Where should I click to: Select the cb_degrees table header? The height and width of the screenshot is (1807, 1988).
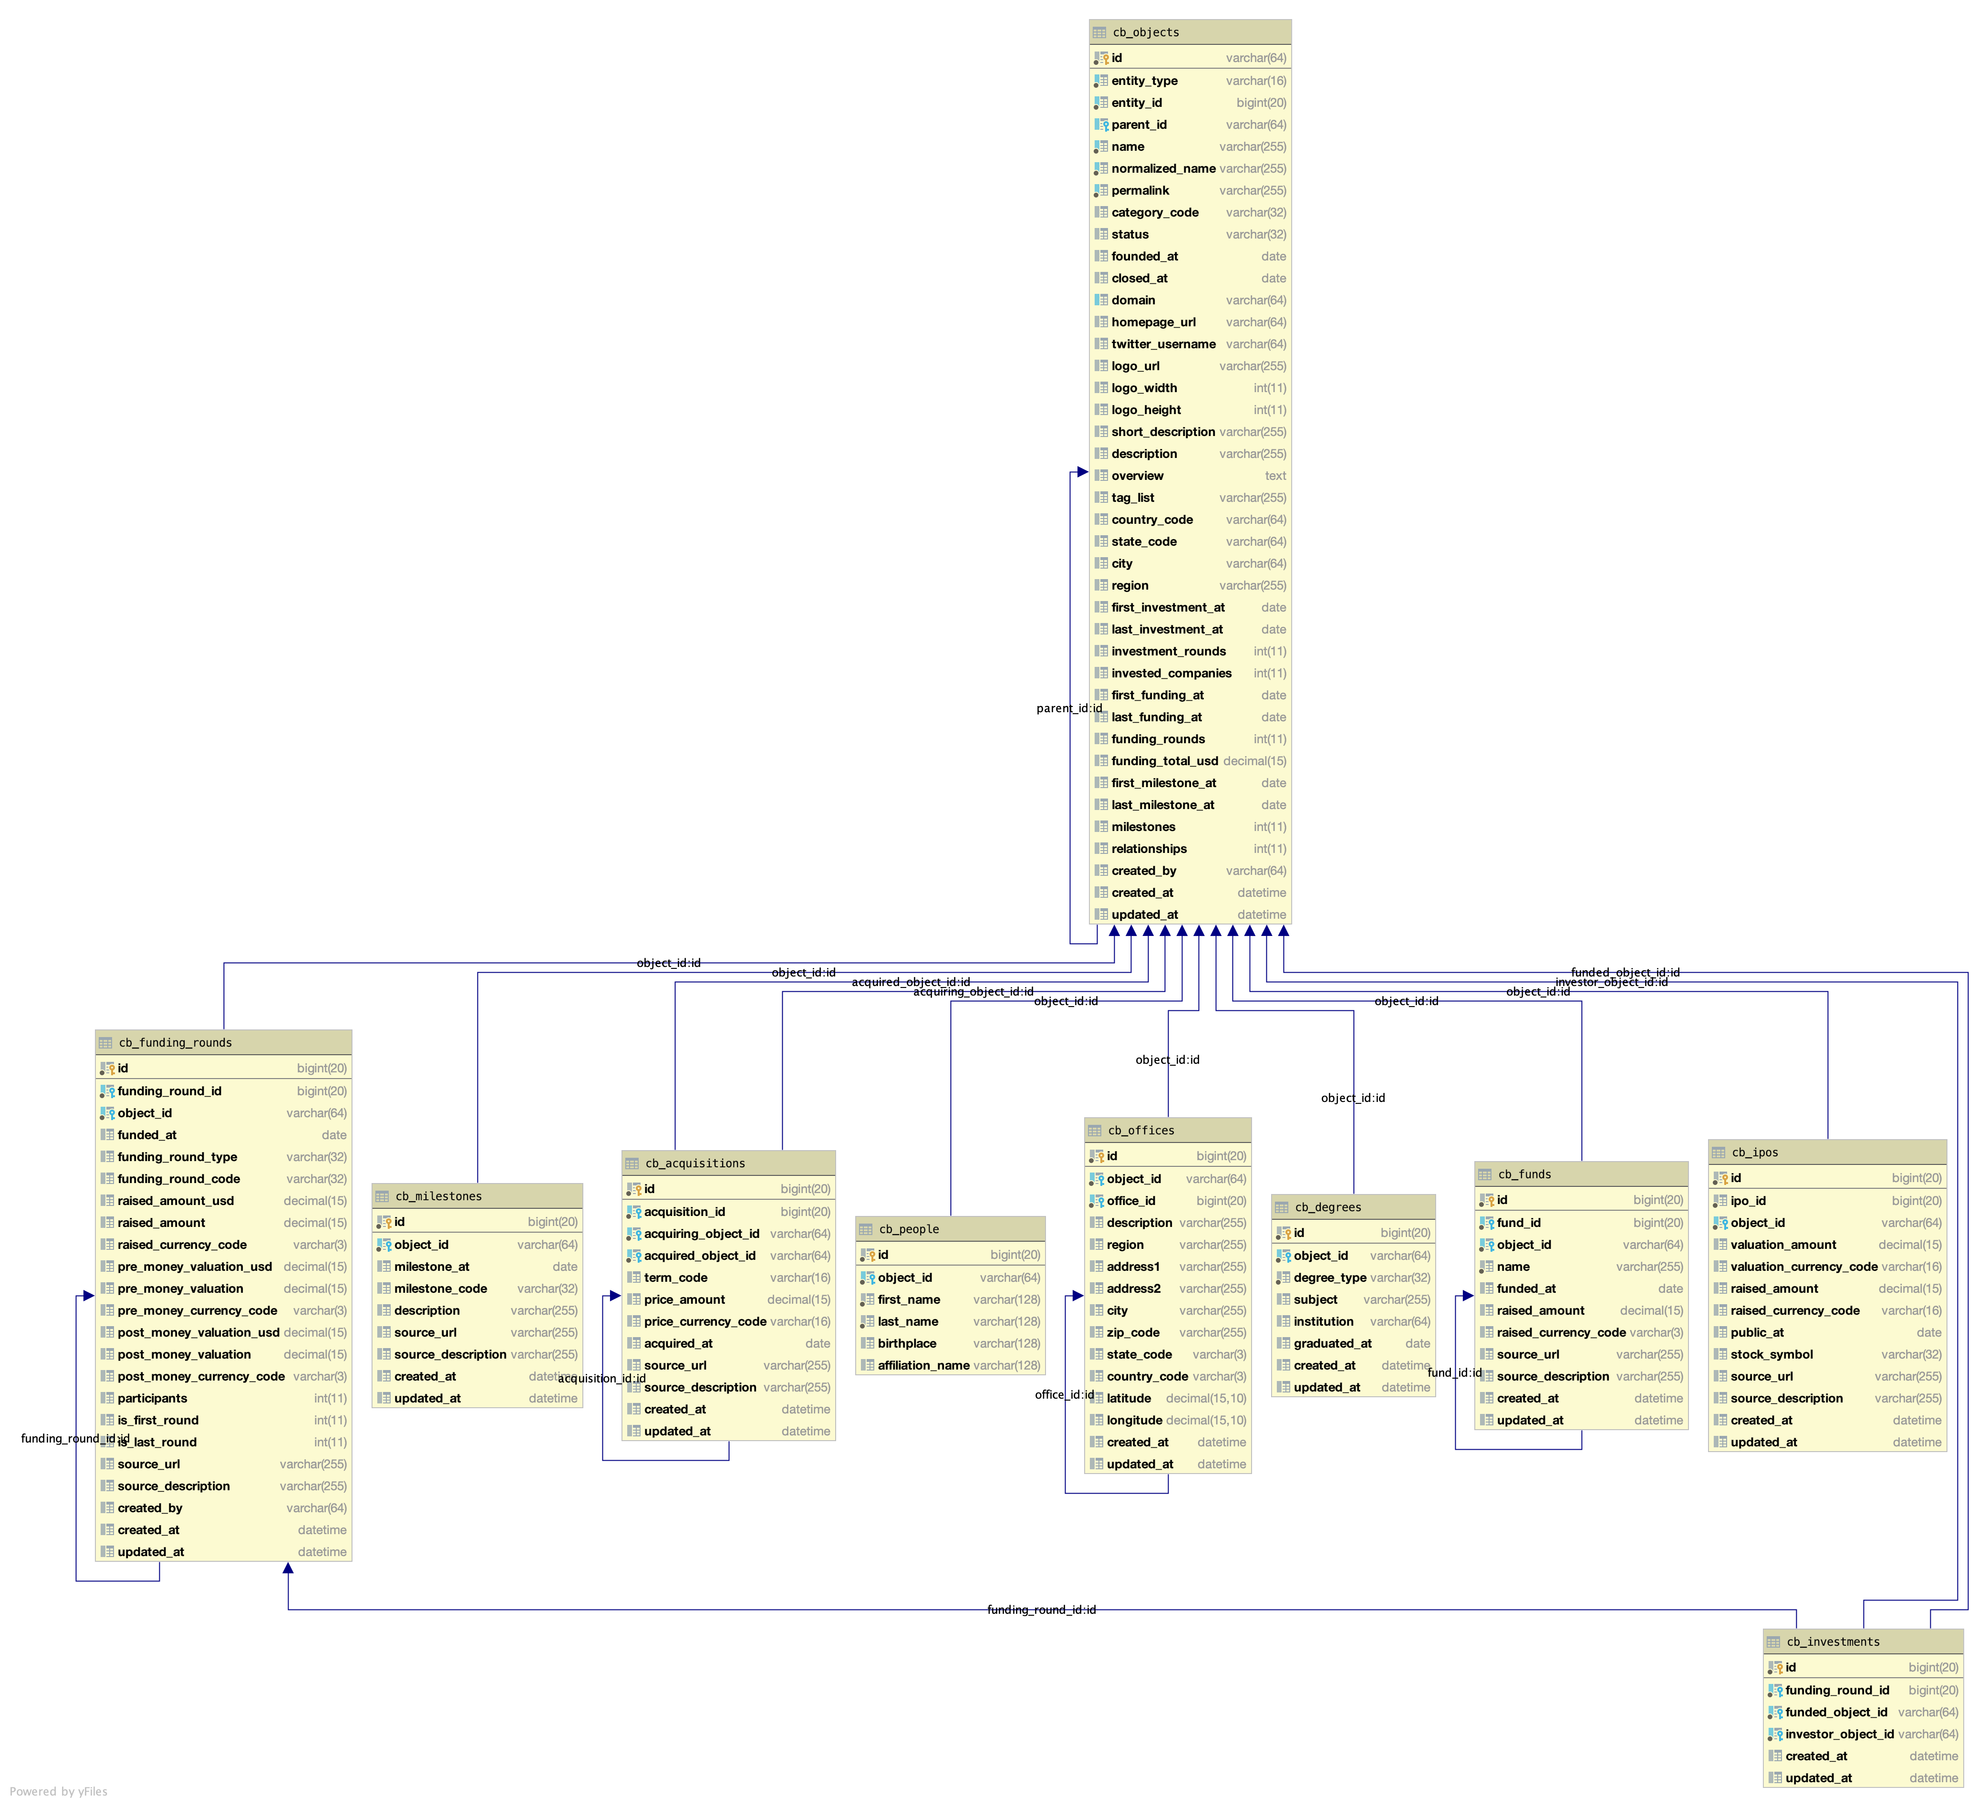1327,1207
